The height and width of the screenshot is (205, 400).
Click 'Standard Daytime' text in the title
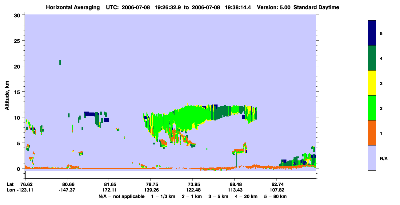point(316,7)
